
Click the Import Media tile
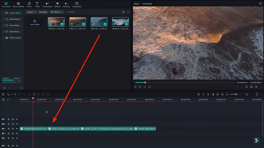(x=35, y=22)
